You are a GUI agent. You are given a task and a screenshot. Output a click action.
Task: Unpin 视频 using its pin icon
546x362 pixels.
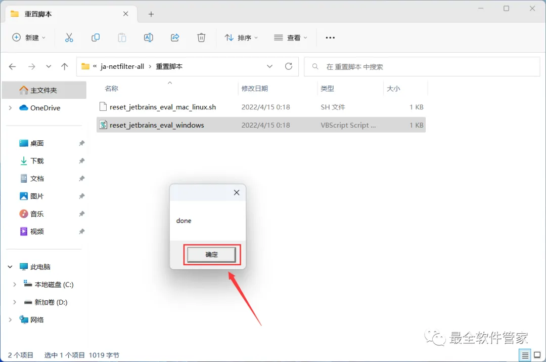click(81, 231)
